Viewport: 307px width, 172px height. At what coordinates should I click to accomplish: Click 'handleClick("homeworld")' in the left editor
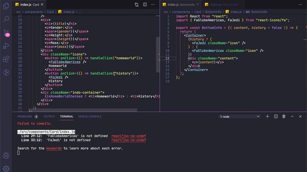click(x=114, y=58)
